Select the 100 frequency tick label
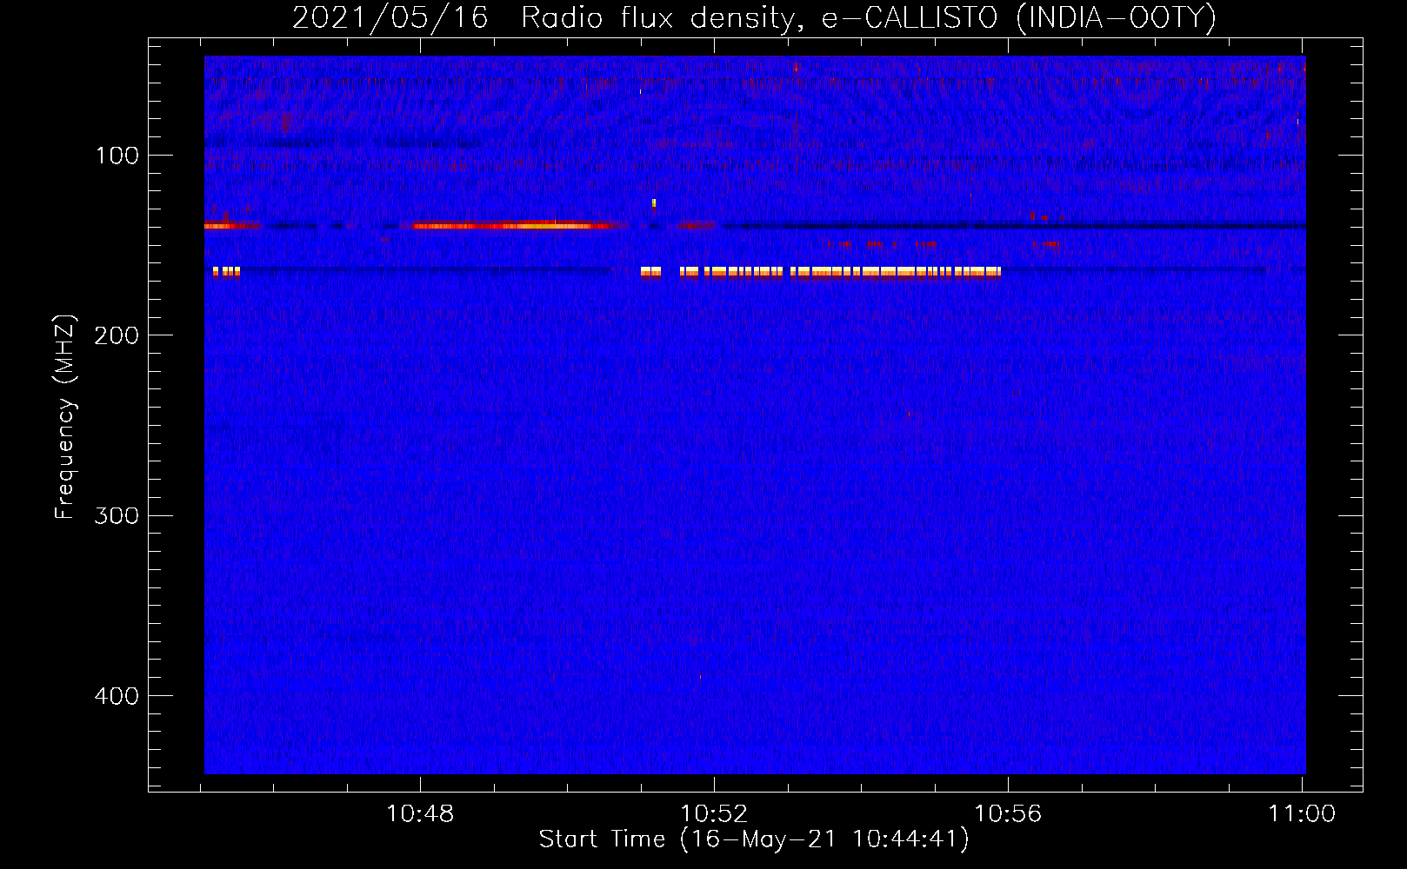Image resolution: width=1407 pixels, height=869 pixels. coord(117,156)
